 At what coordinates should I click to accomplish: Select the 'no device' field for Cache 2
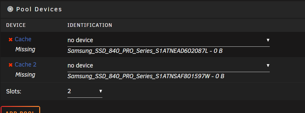pyautogui.click(x=169, y=66)
